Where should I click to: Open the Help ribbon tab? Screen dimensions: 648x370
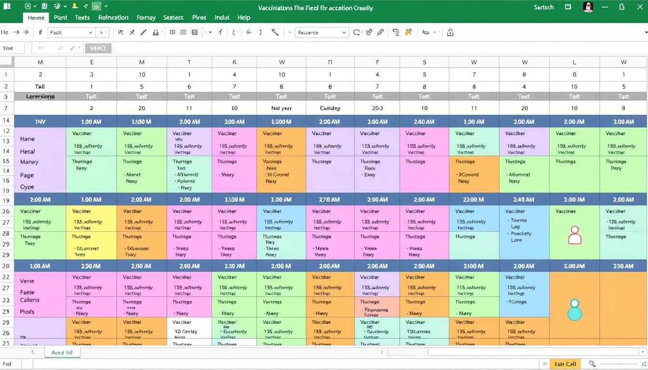[x=244, y=17]
